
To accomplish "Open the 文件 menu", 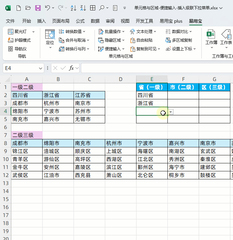I will coord(10,21).
